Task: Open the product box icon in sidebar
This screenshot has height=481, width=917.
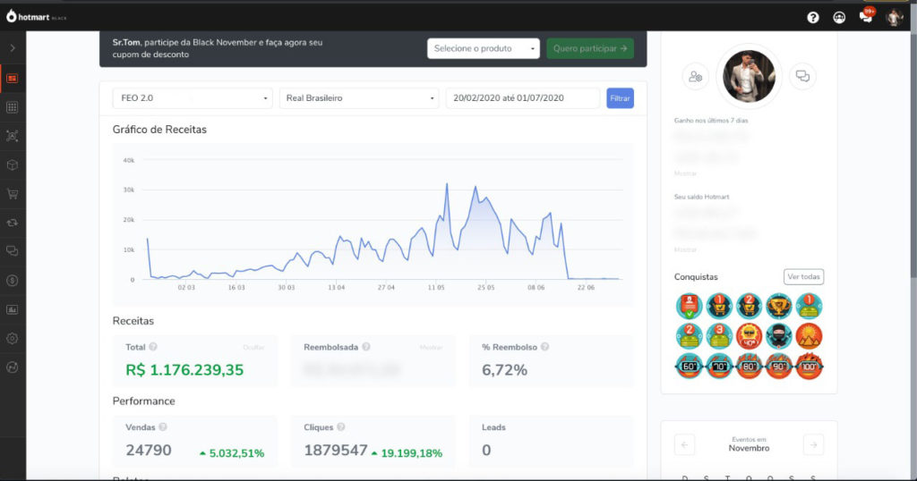Action: pyautogui.click(x=13, y=165)
